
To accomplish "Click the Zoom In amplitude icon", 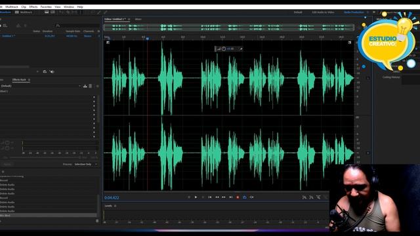I will coord(304,197).
